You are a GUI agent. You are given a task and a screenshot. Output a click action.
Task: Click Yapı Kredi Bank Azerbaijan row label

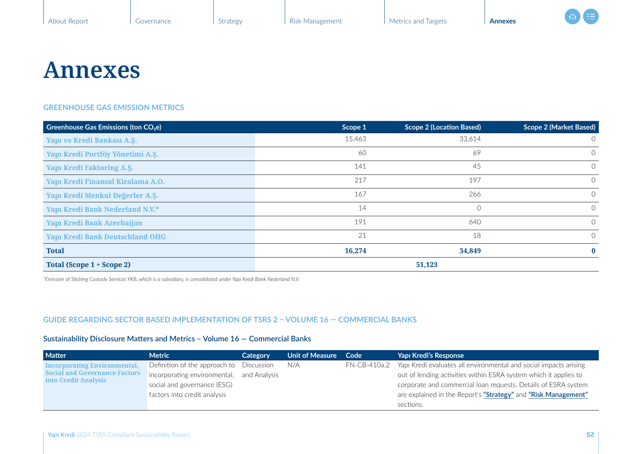pyautogui.click(x=94, y=223)
